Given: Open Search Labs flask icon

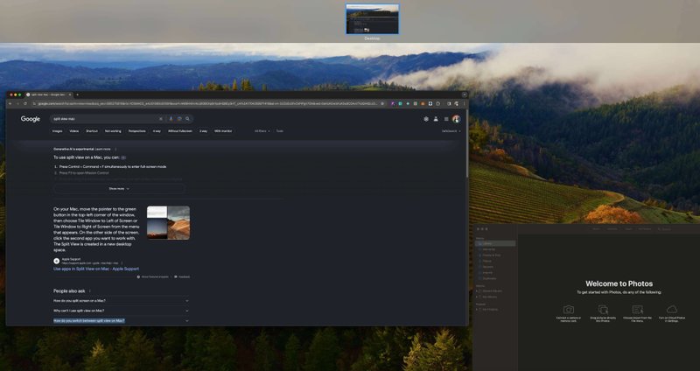Looking at the screenshot, I should pos(436,119).
